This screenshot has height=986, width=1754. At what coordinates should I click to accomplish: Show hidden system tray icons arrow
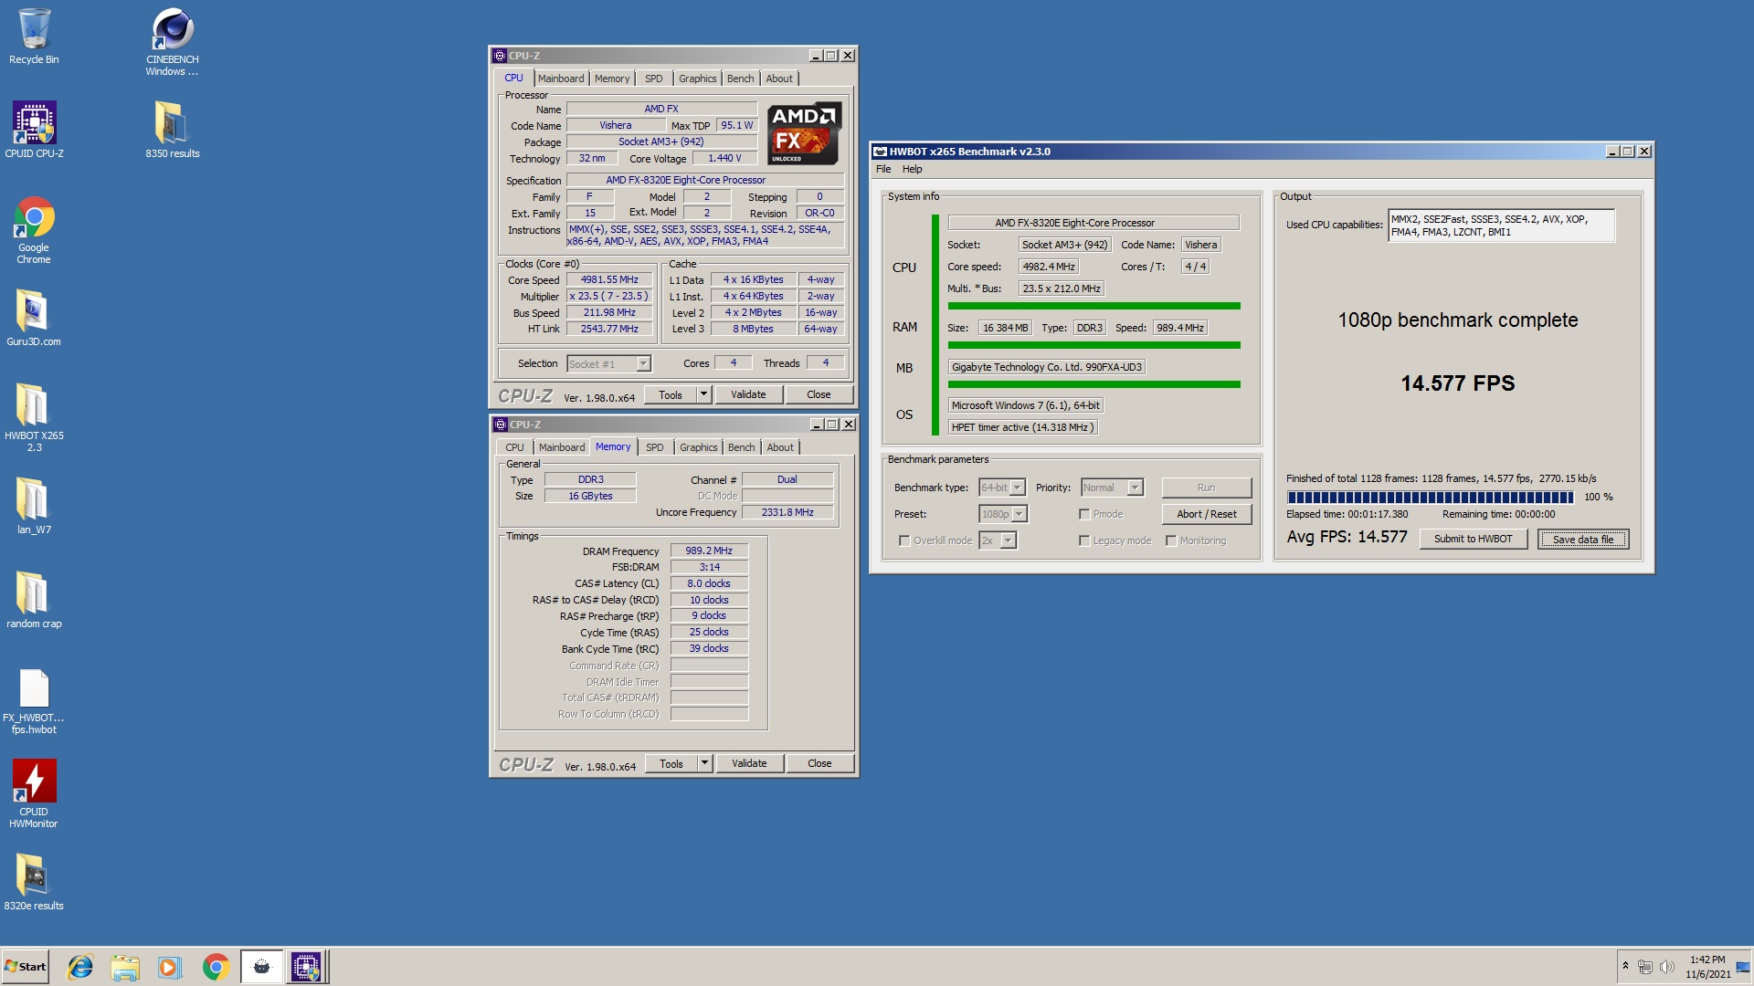pyautogui.click(x=1625, y=966)
